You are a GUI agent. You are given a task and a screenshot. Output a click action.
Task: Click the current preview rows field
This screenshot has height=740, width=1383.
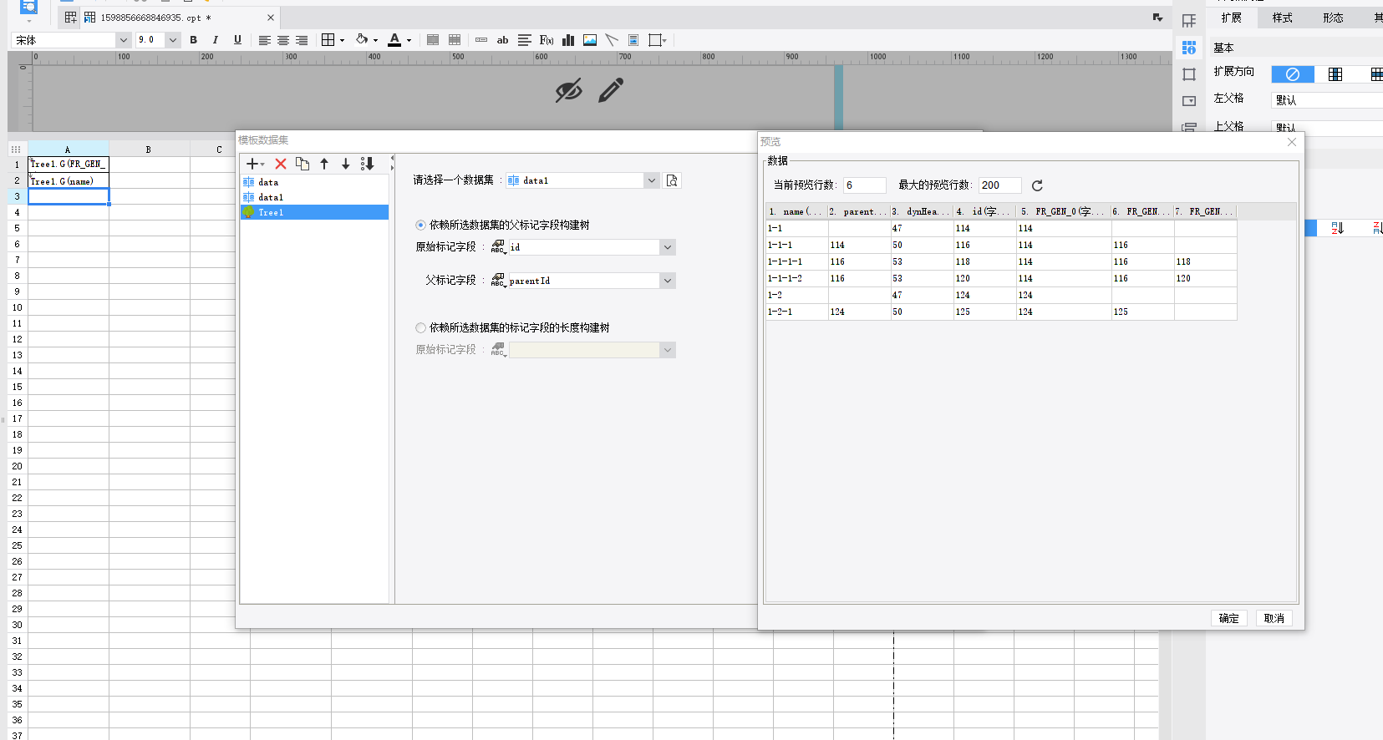(x=864, y=185)
